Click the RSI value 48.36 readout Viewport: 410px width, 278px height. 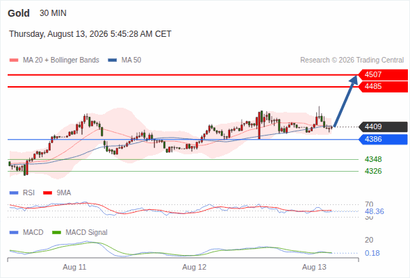click(x=375, y=211)
